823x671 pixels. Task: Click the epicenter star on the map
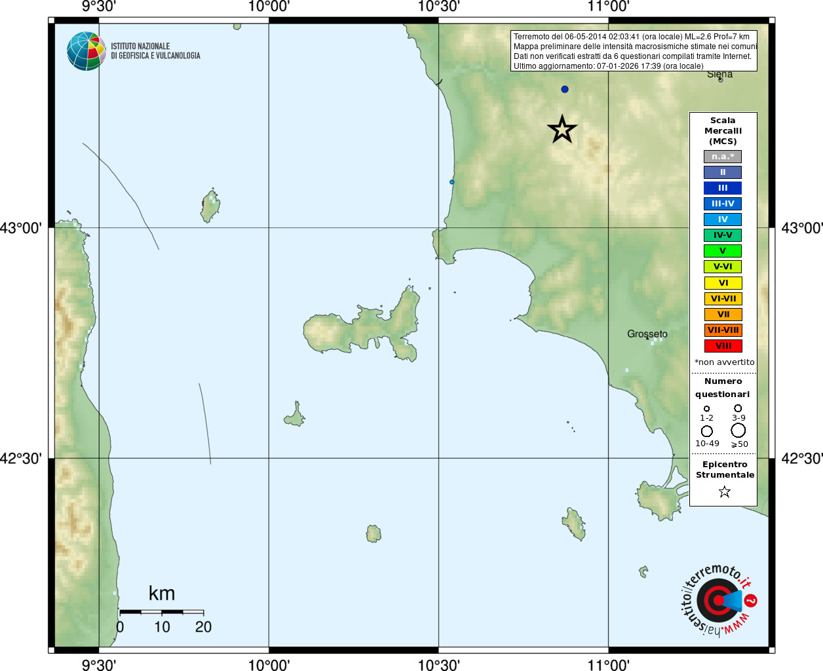coord(562,130)
